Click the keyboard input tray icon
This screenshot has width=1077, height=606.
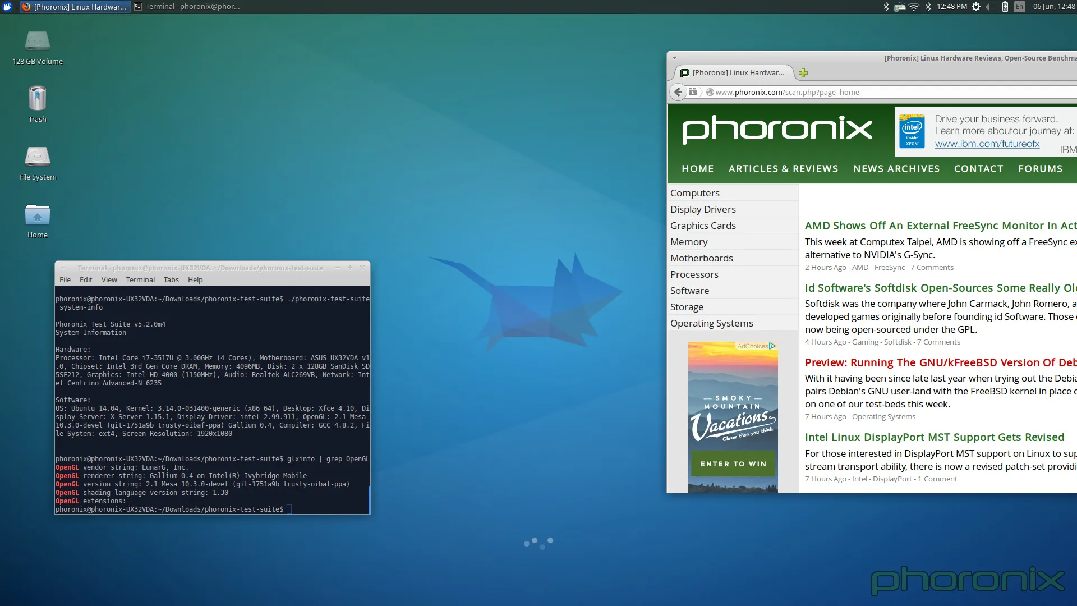pyautogui.click(x=900, y=7)
